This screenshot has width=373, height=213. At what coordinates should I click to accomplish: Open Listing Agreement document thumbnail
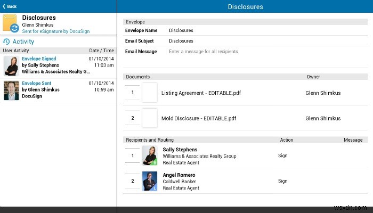150,93
